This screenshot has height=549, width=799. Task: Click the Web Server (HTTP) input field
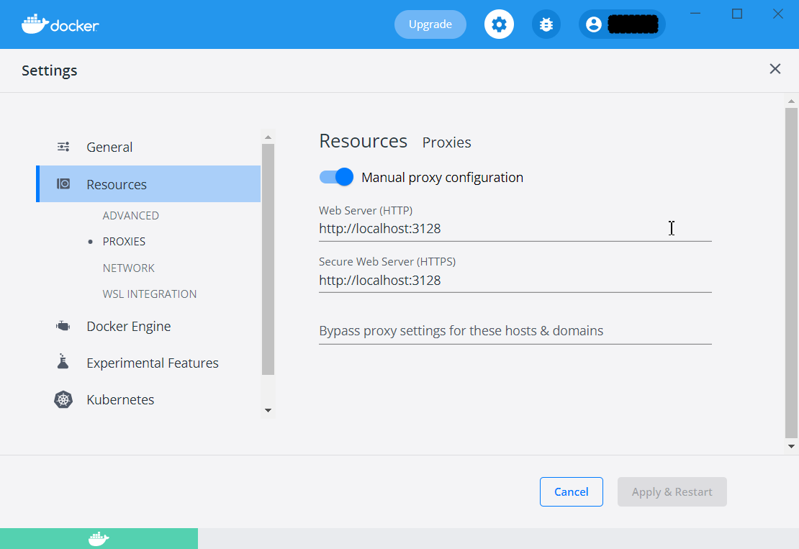[515, 229]
